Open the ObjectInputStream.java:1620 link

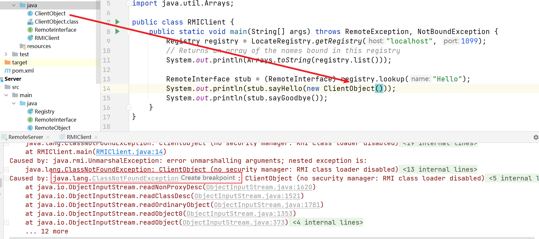click(259, 187)
